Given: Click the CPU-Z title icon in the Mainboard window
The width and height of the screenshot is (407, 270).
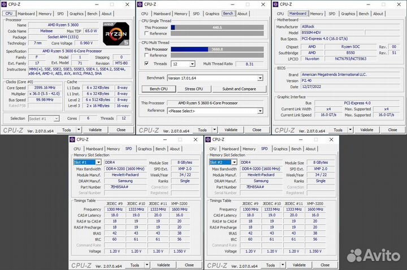Looking at the screenshot, I should tap(276, 5).
